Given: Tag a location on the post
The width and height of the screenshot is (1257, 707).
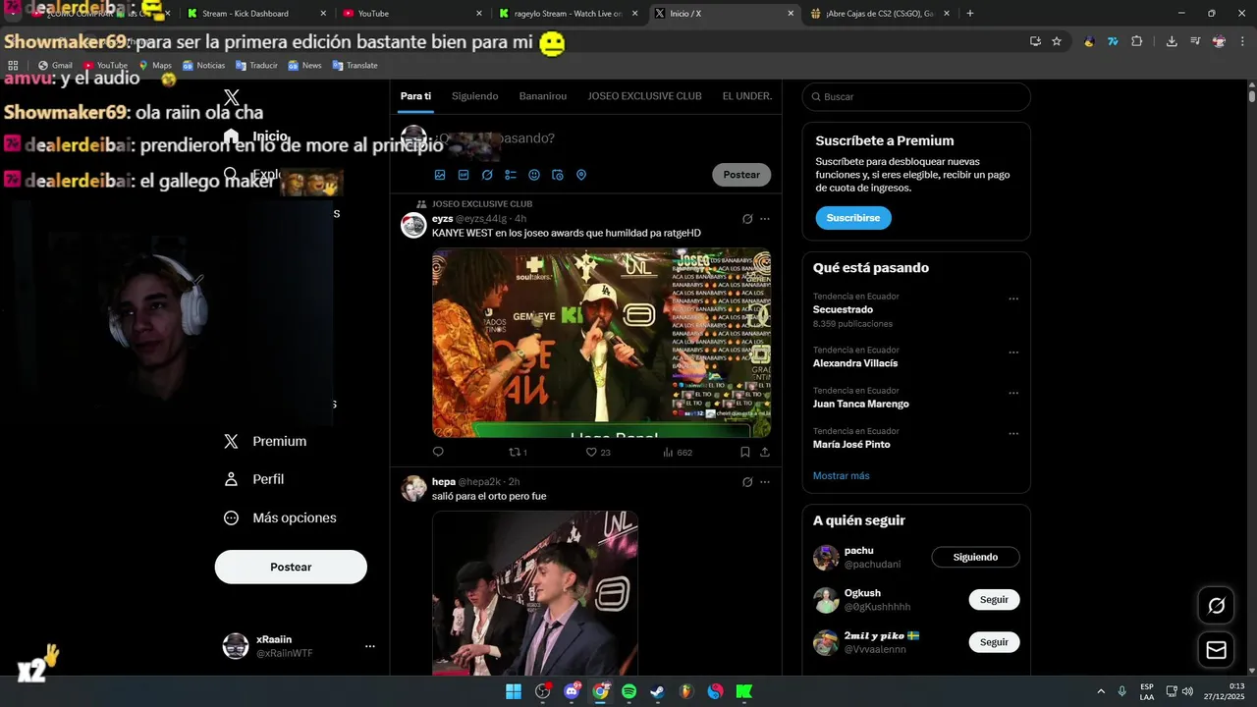Looking at the screenshot, I should 581,175.
